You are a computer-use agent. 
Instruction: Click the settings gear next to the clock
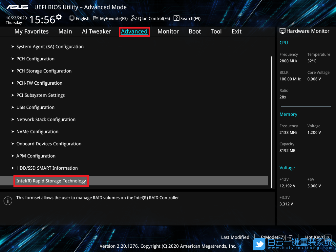pyautogui.click(x=59, y=17)
